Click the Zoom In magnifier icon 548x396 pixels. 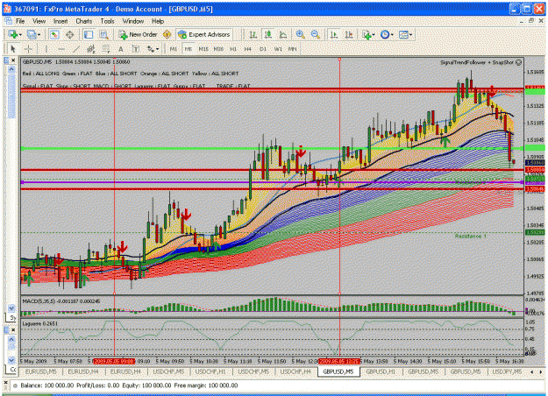(300, 34)
